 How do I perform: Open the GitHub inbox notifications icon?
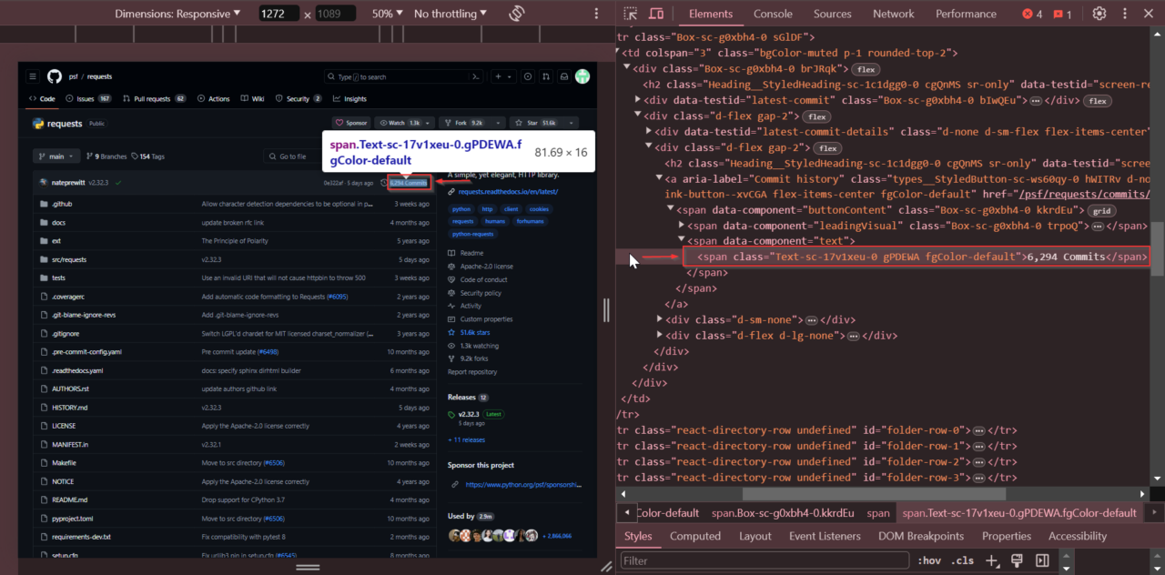pyautogui.click(x=564, y=76)
